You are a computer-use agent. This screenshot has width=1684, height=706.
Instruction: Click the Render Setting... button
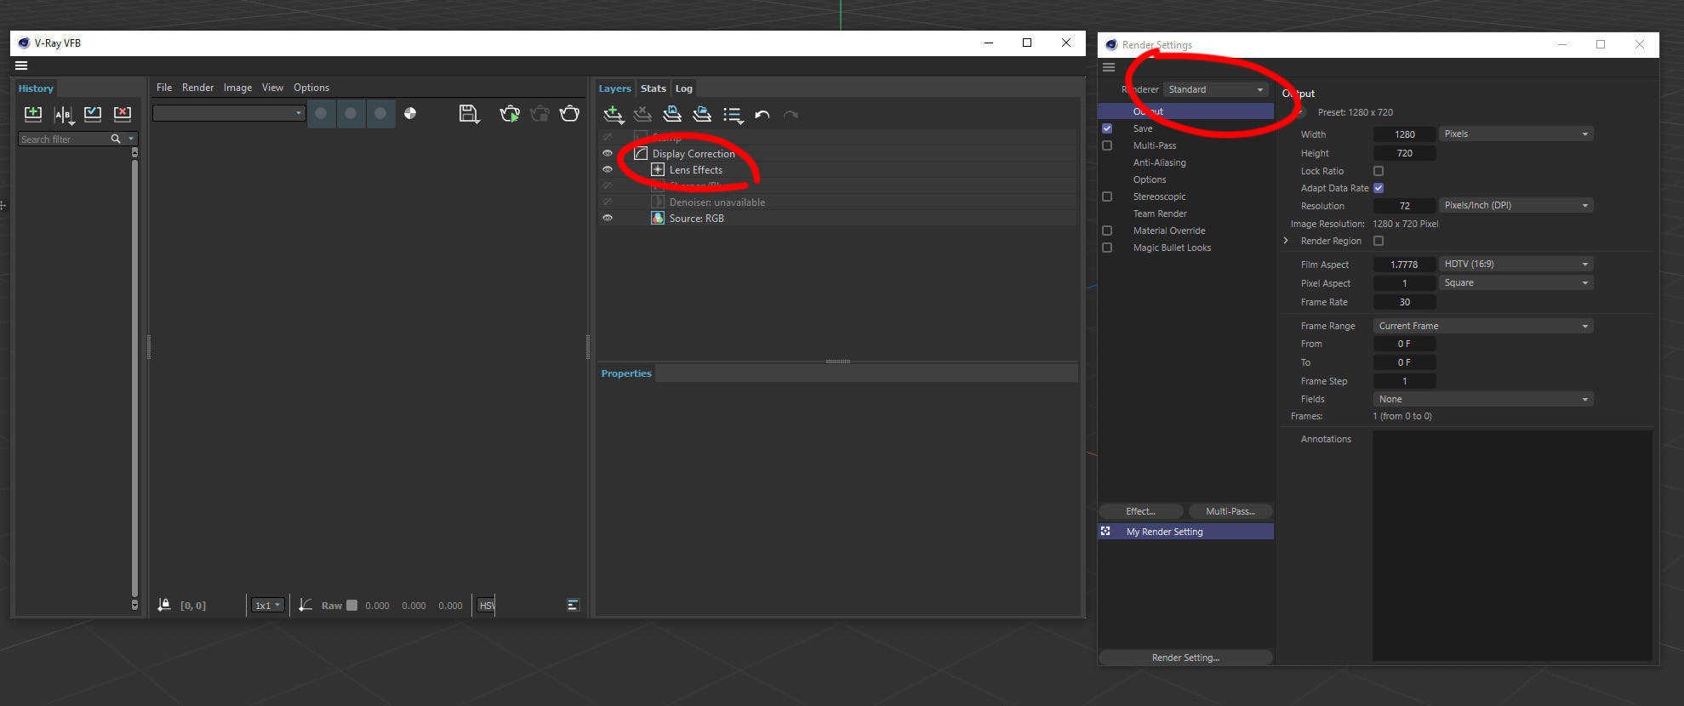pos(1185,658)
